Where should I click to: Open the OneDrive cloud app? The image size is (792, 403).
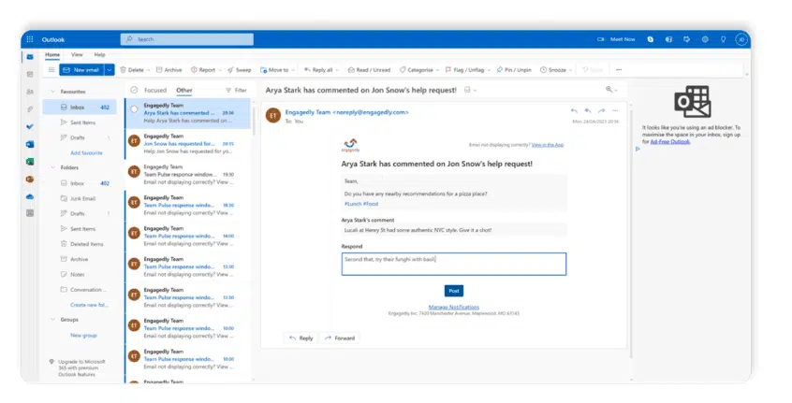coord(30,196)
